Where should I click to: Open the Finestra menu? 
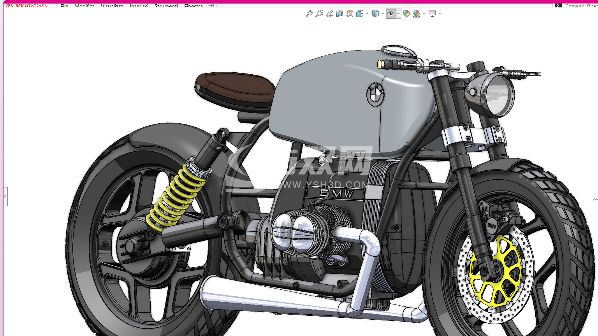(x=193, y=6)
